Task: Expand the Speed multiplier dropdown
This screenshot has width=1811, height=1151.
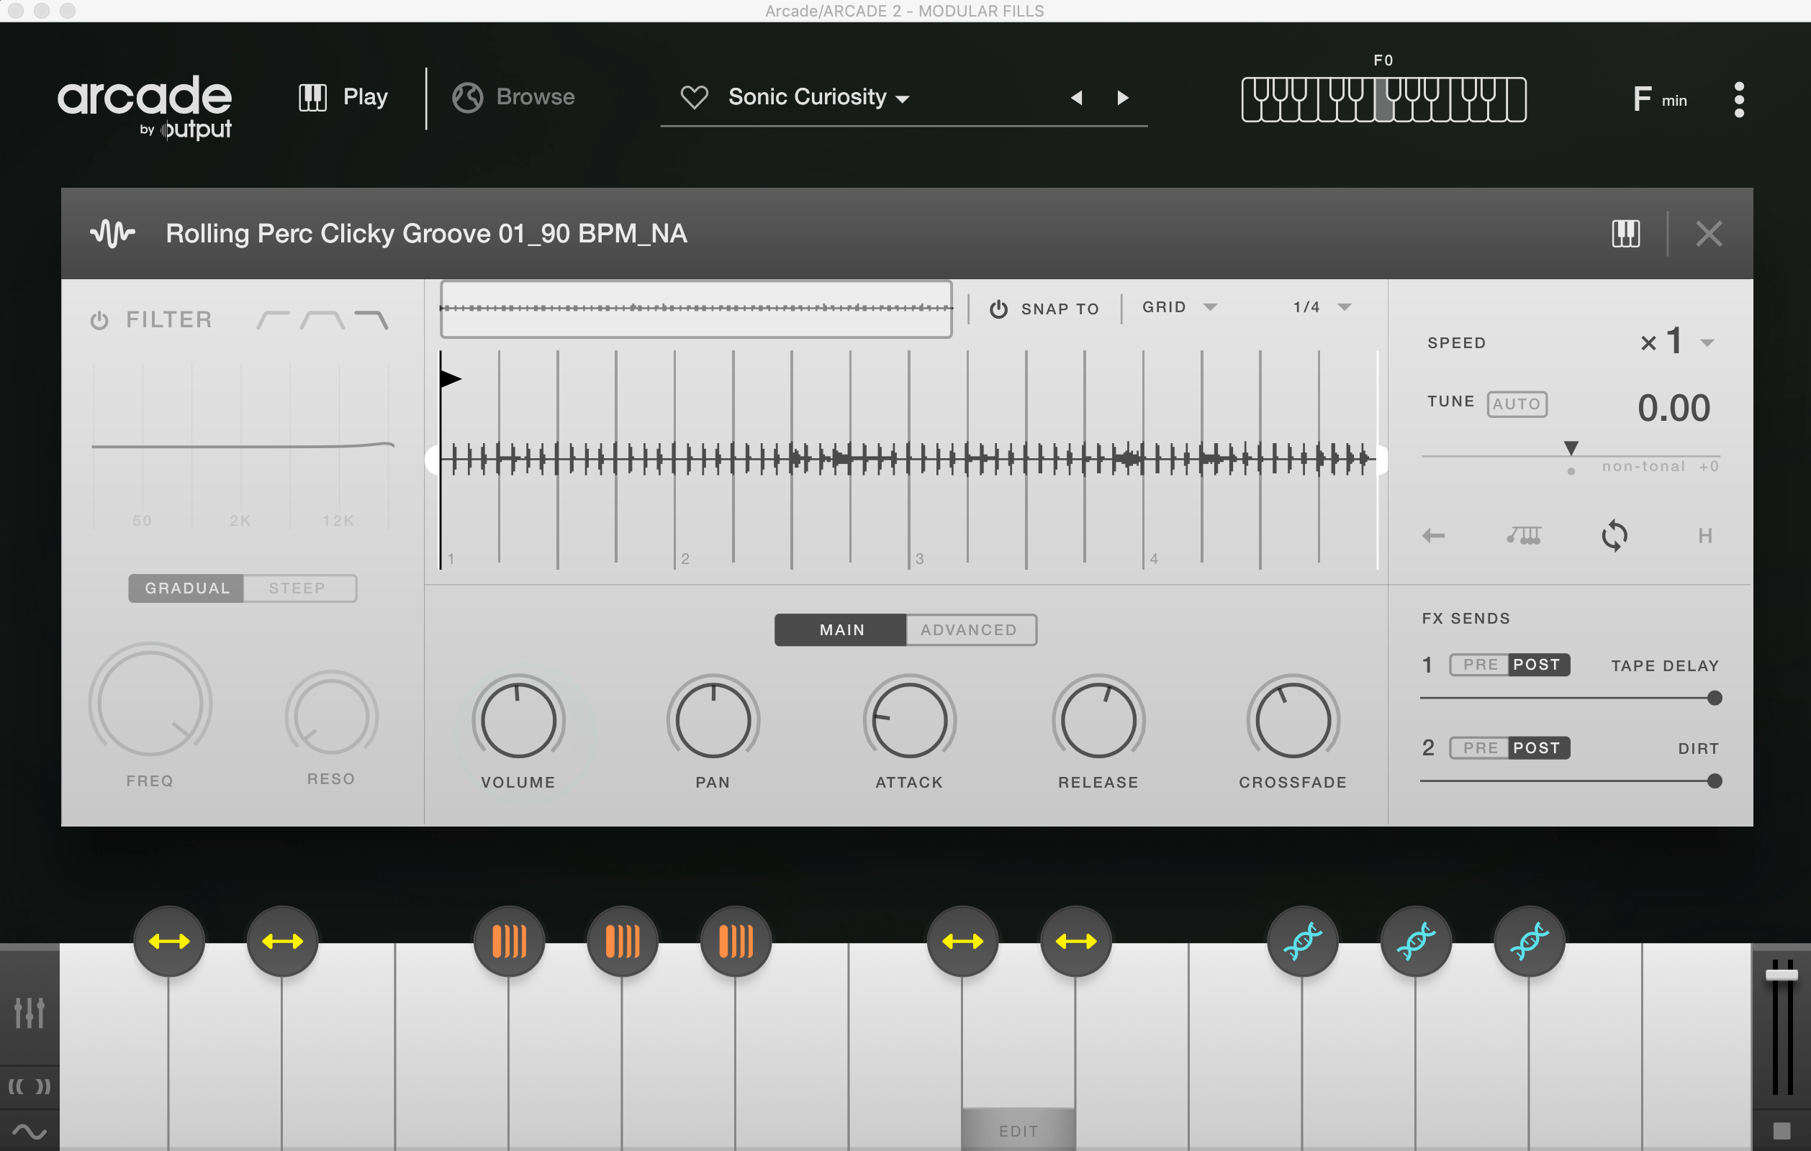Action: tap(1707, 343)
